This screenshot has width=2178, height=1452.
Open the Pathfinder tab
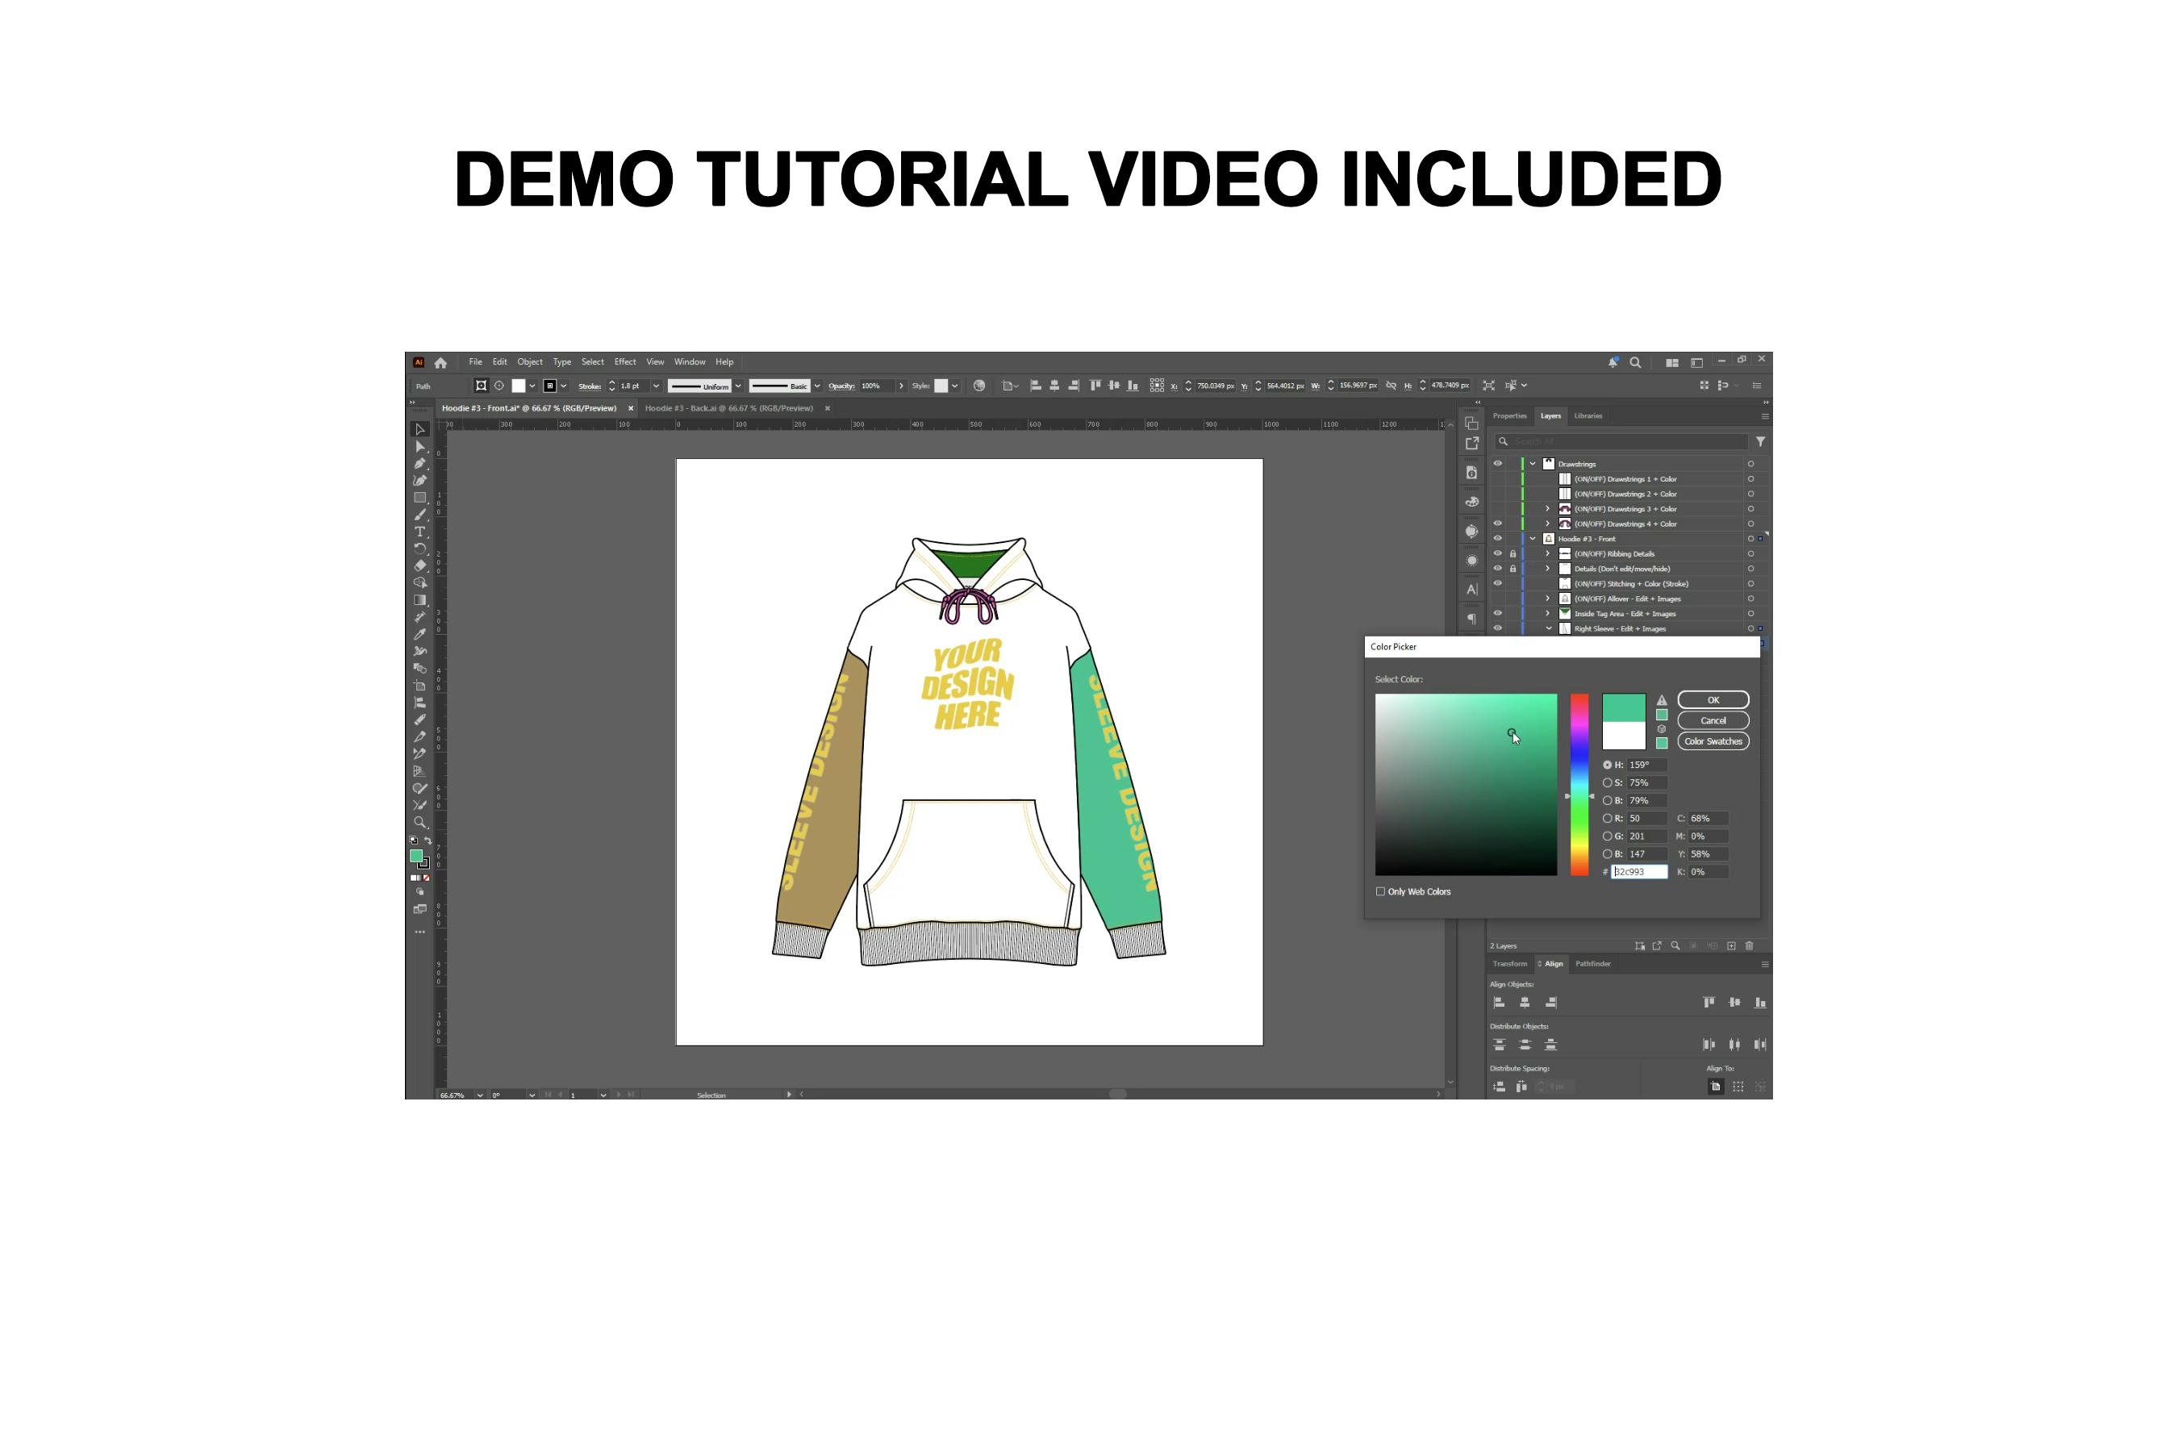pyautogui.click(x=1592, y=964)
